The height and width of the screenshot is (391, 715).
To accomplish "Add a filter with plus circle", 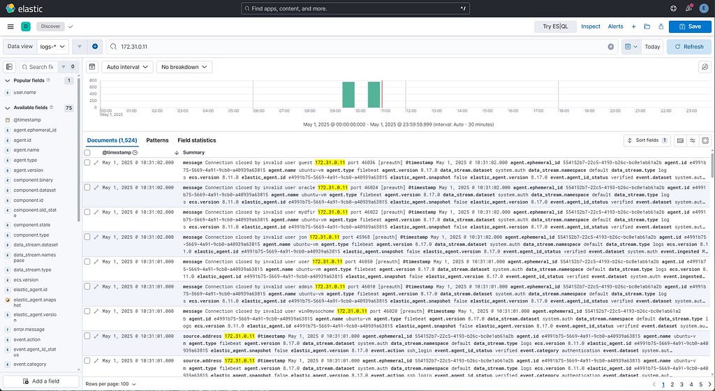I will (95, 47).
